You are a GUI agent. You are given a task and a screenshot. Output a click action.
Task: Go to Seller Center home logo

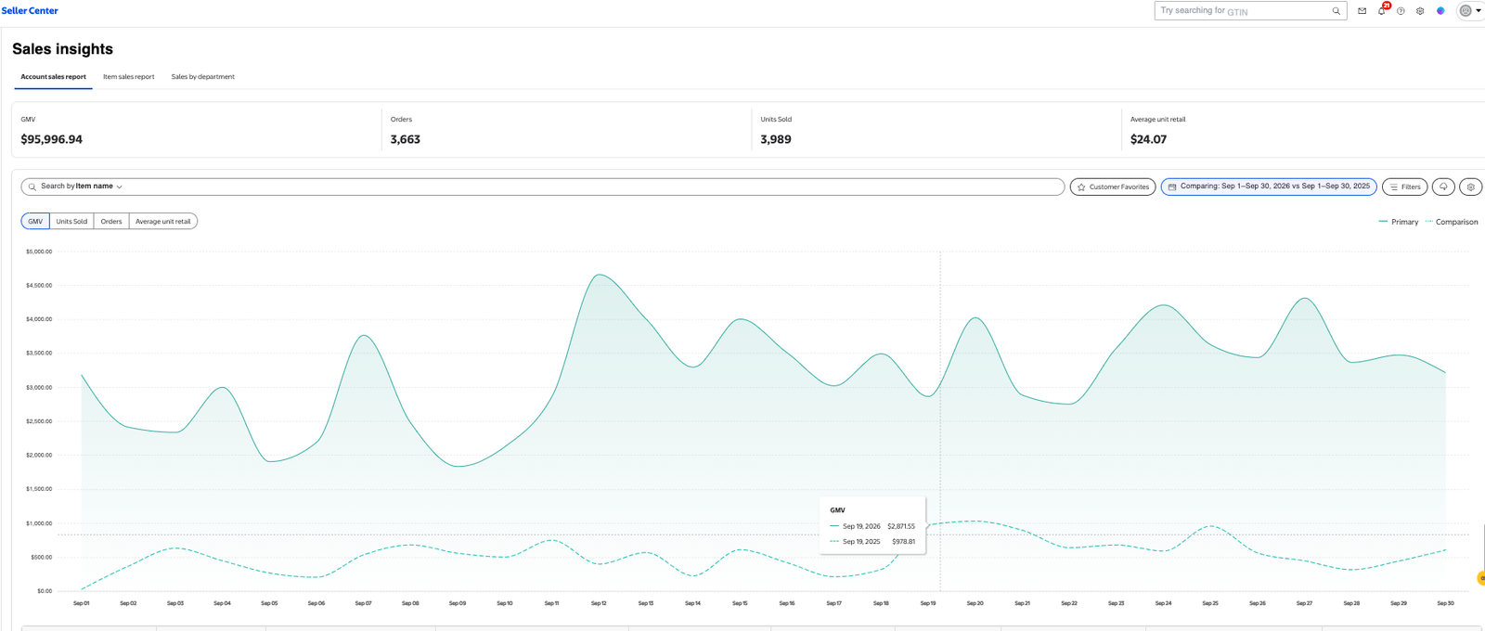click(x=30, y=11)
